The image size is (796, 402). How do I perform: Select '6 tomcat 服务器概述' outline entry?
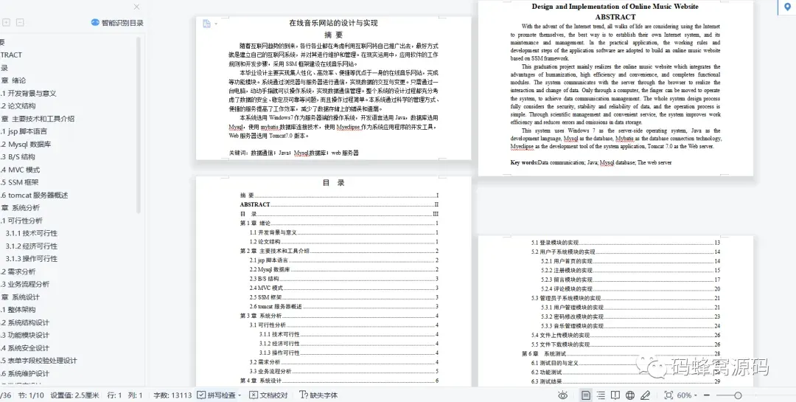click(x=34, y=195)
